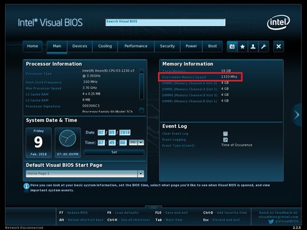
Task: Click the 000306C3 processor signature
Action: pyautogui.click(x=91, y=105)
